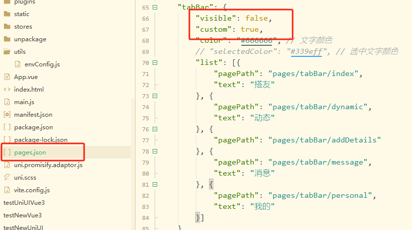Select the testUniUIVue3 project

(24, 203)
